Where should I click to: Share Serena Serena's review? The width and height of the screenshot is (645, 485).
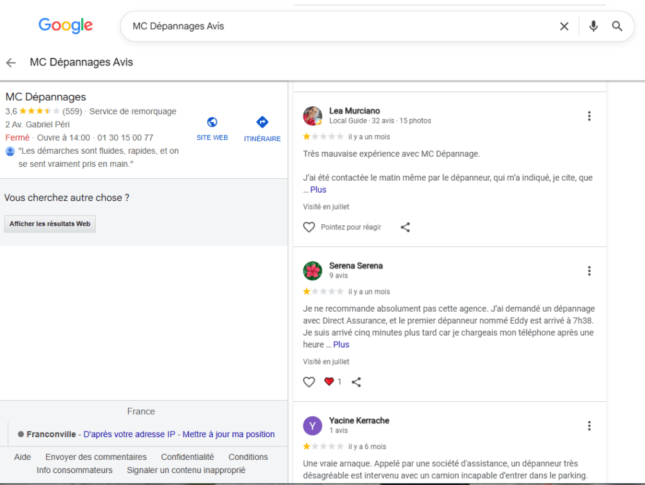pos(357,382)
